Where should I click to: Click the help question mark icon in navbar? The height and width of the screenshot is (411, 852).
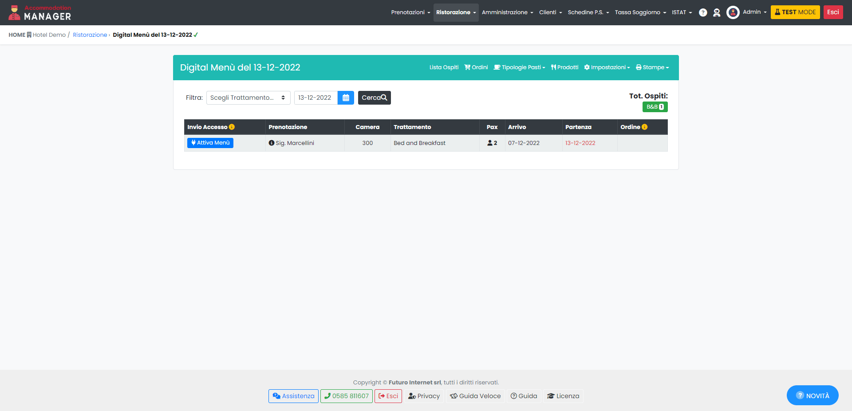coord(703,12)
